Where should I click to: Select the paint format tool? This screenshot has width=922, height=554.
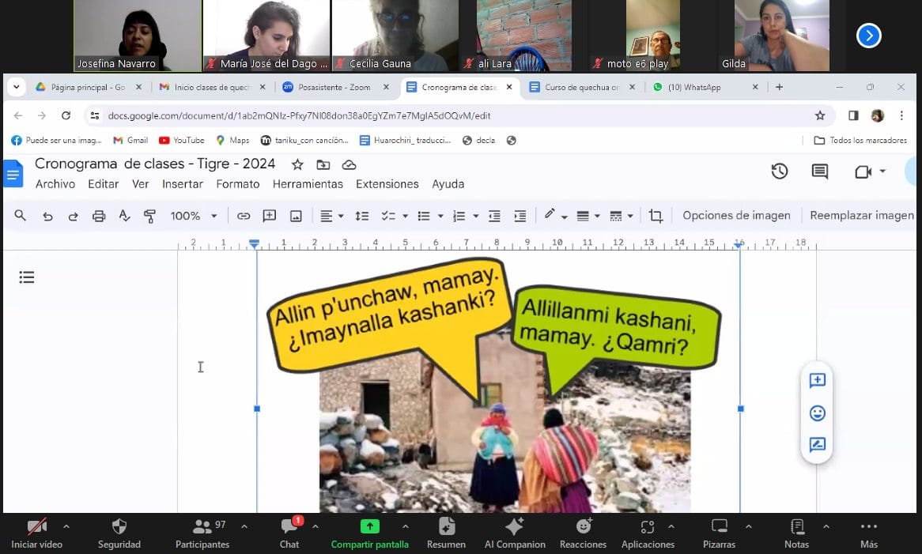point(149,216)
